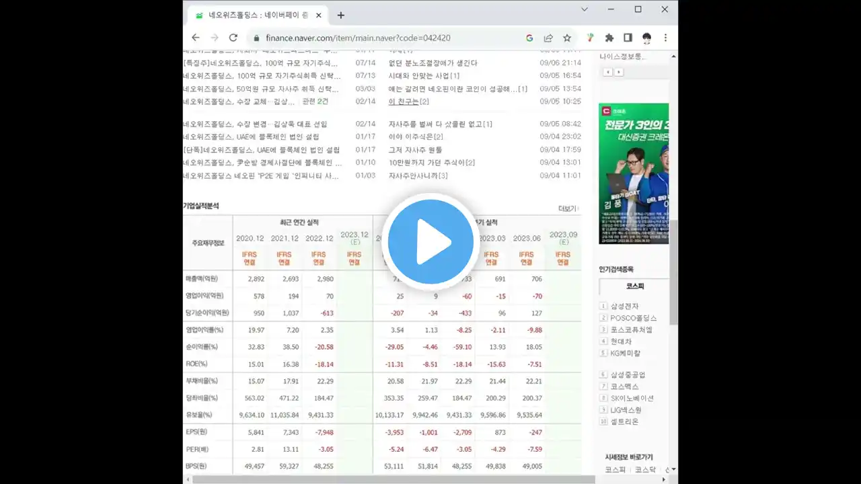Open the '없던 분노조절장애가 생긴다' post
Screen dimensions: 861x484
(x=433, y=63)
